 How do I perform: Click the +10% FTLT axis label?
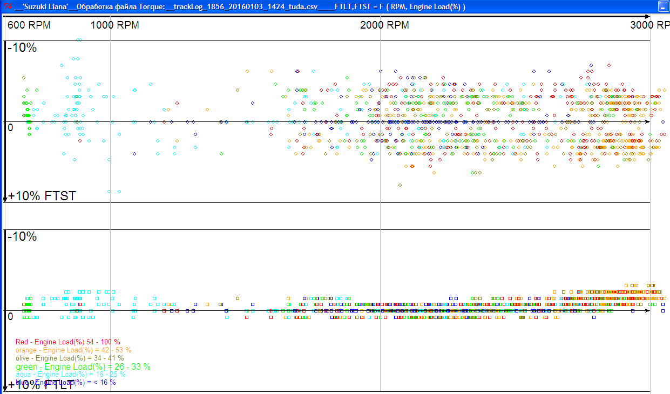click(41, 385)
